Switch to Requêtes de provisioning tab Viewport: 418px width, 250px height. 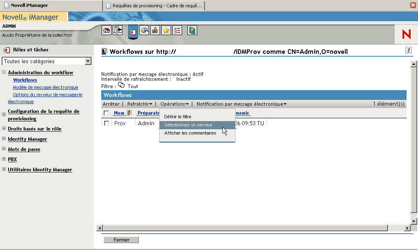coord(154,6)
